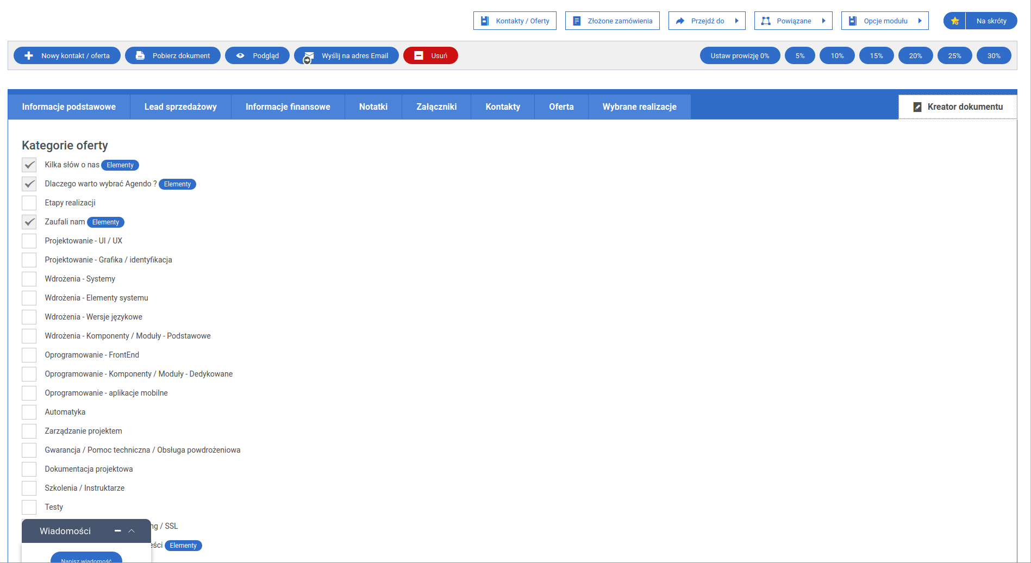Expand the Przejdź do dropdown
Image resolution: width=1031 pixels, height=563 pixels.
(x=707, y=21)
